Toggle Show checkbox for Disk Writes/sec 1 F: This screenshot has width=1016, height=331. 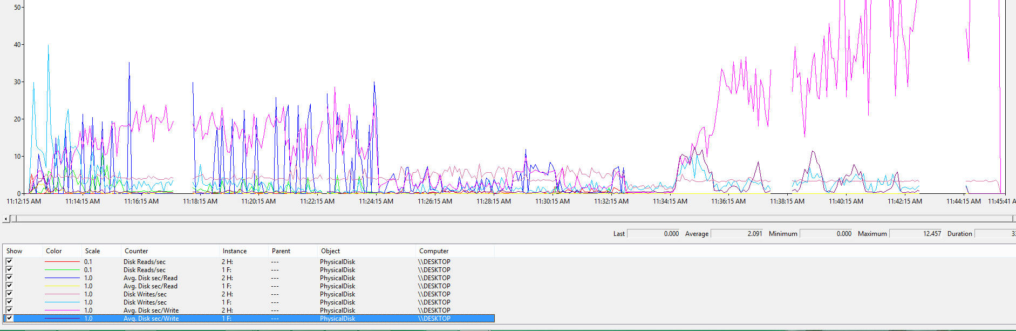coord(9,302)
